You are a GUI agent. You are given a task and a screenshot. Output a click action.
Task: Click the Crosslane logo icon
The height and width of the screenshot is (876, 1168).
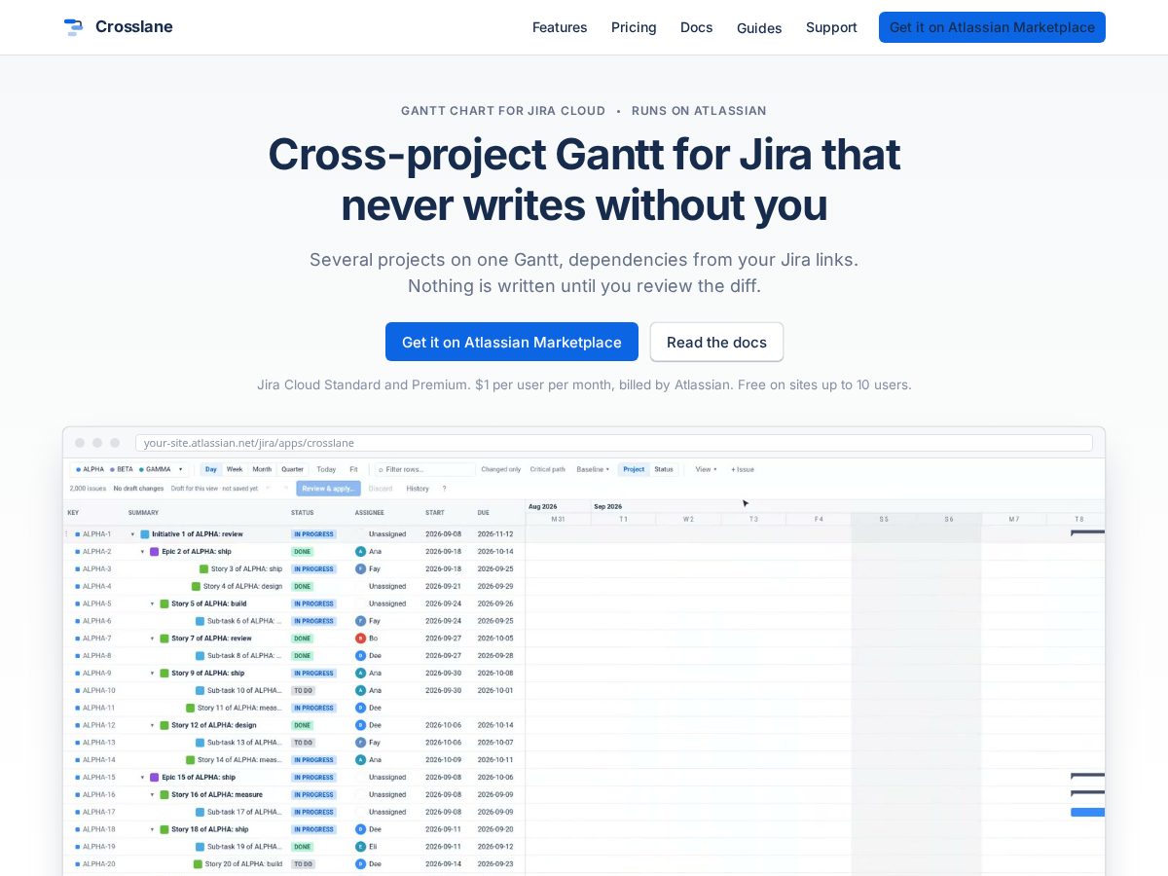(73, 27)
